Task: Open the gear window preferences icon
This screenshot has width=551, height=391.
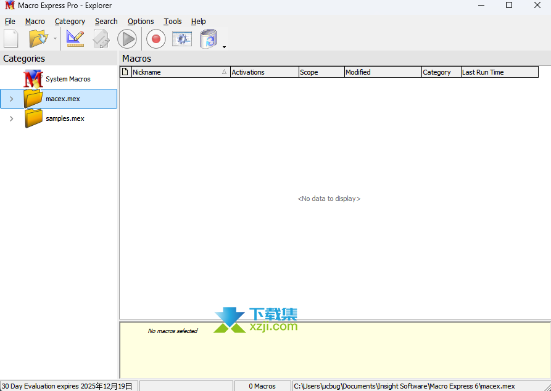Action: 182,39
